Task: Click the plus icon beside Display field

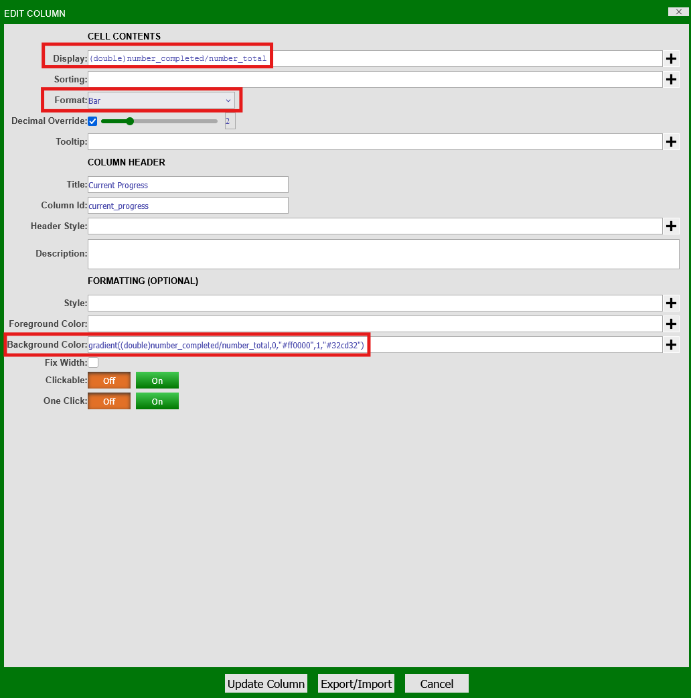Action: click(672, 59)
